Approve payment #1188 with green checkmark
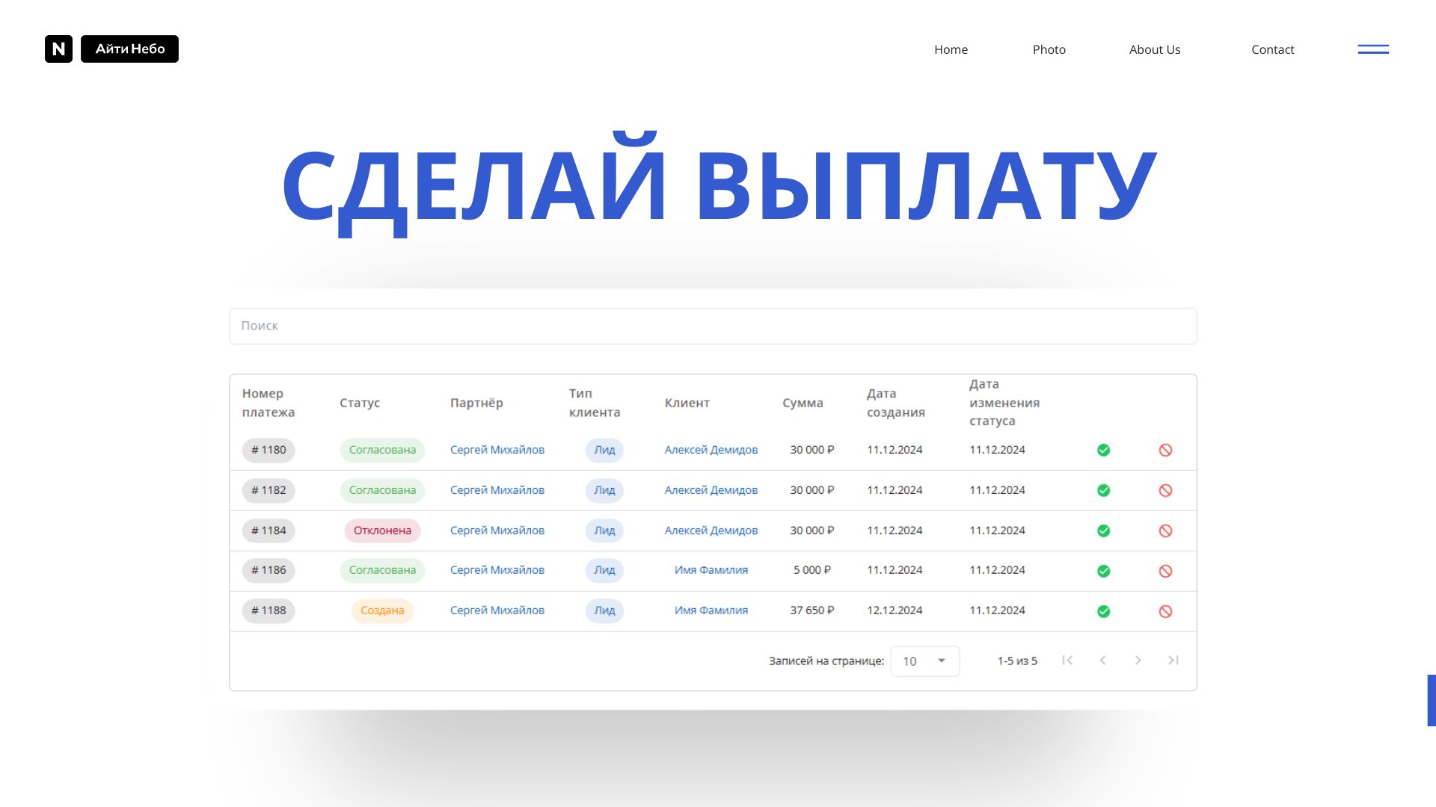The image size is (1436, 807). click(x=1103, y=611)
